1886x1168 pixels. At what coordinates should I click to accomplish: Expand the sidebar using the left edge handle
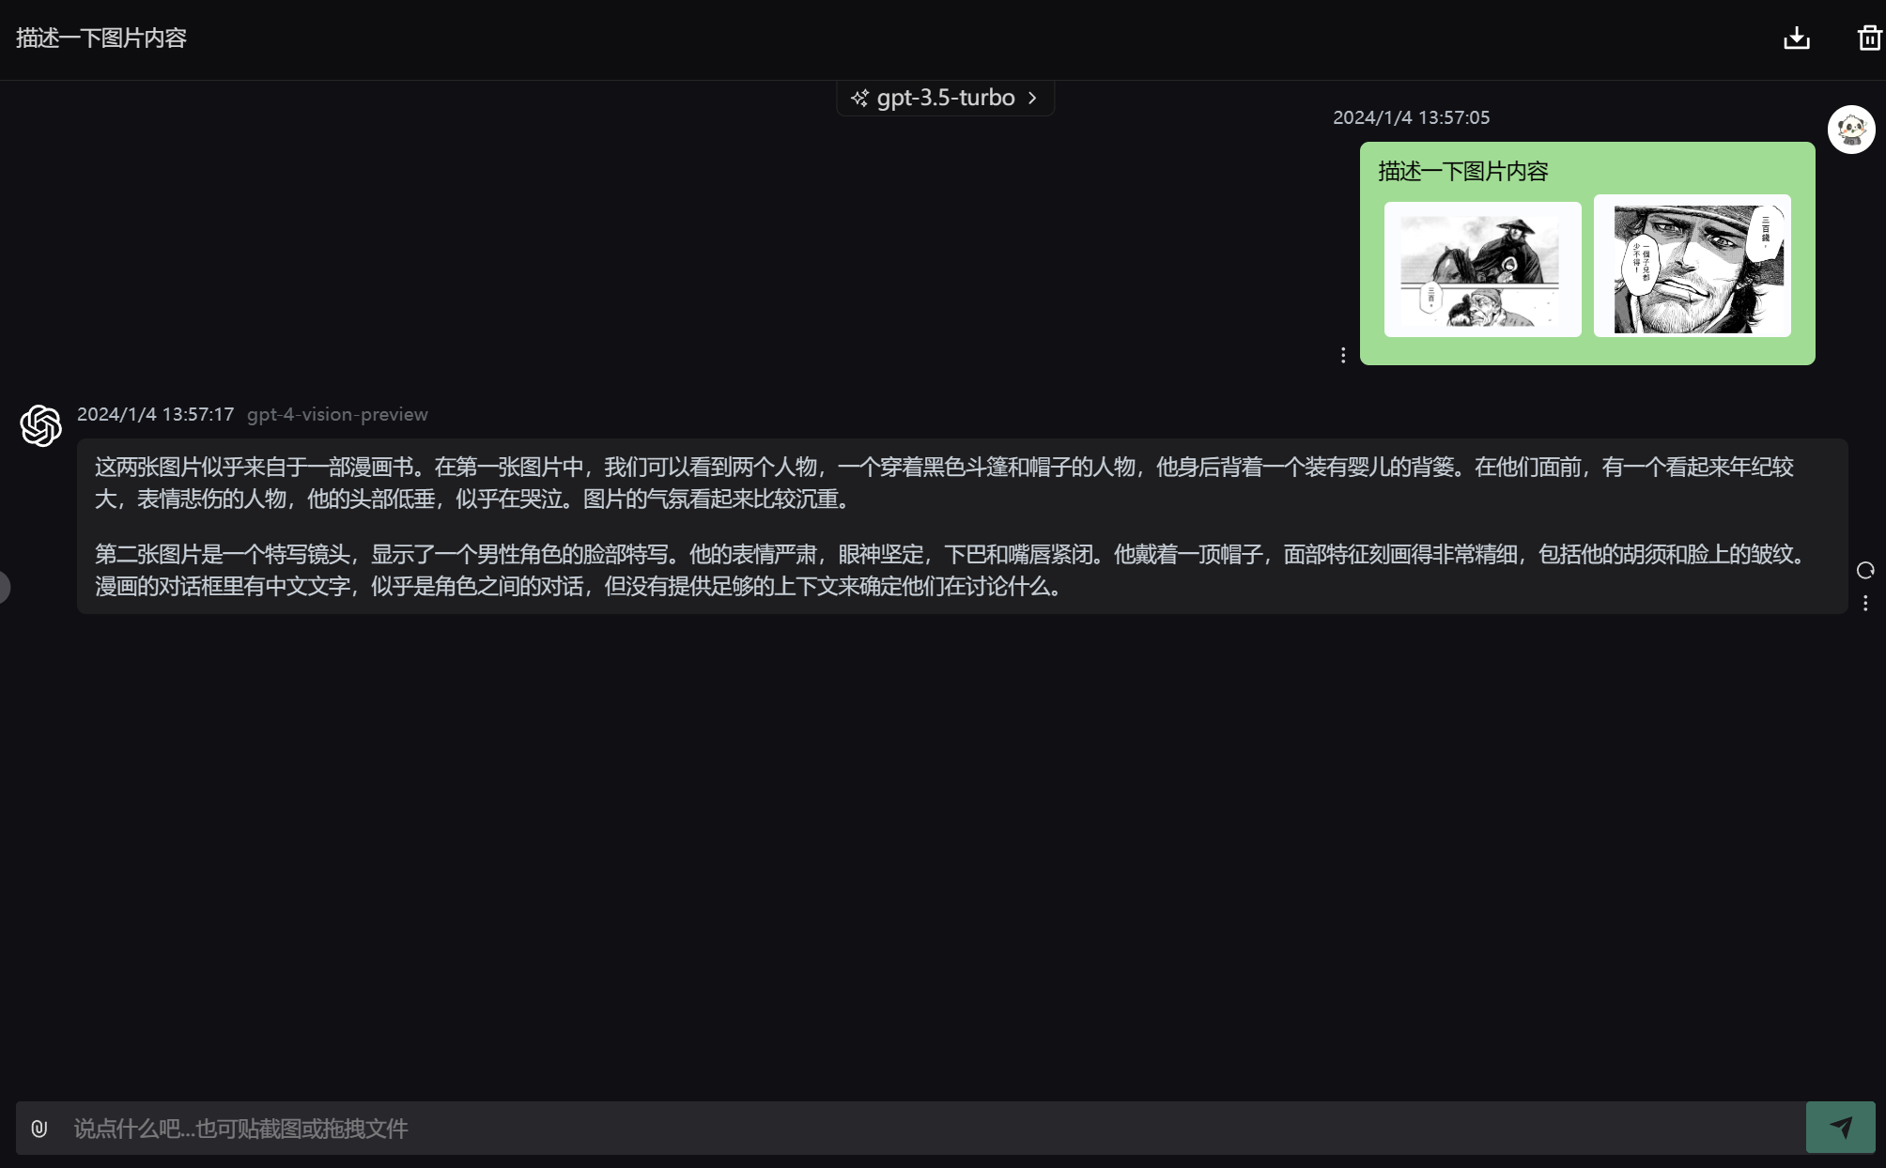pos(4,587)
